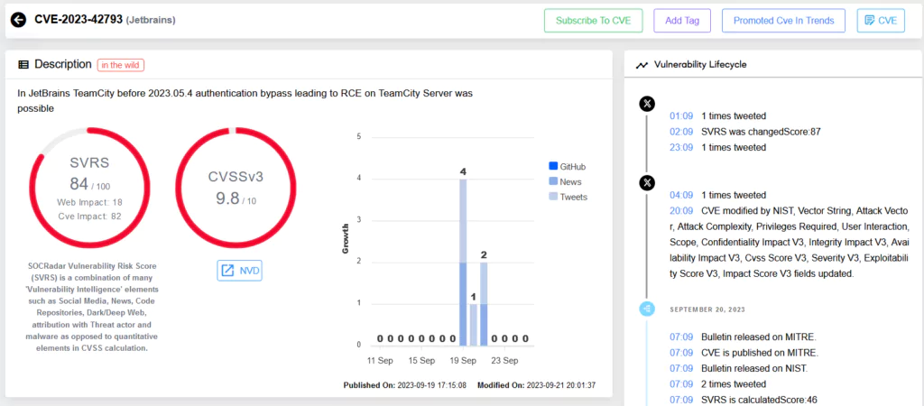Viewport: 924px width, 406px height.
Task: Click the 'CVE modified by NIST' entry
Action: (789, 242)
